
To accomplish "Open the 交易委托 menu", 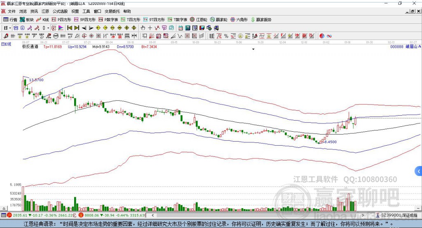I will [112, 11].
